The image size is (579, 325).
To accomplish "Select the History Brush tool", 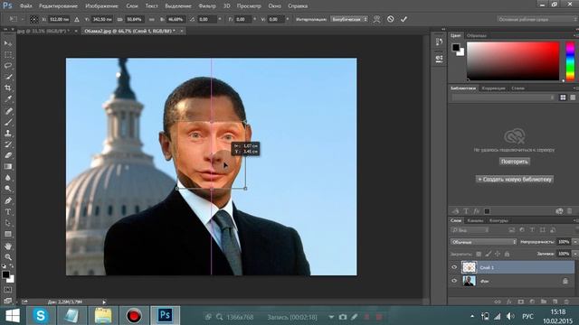I will tap(8, 144).
